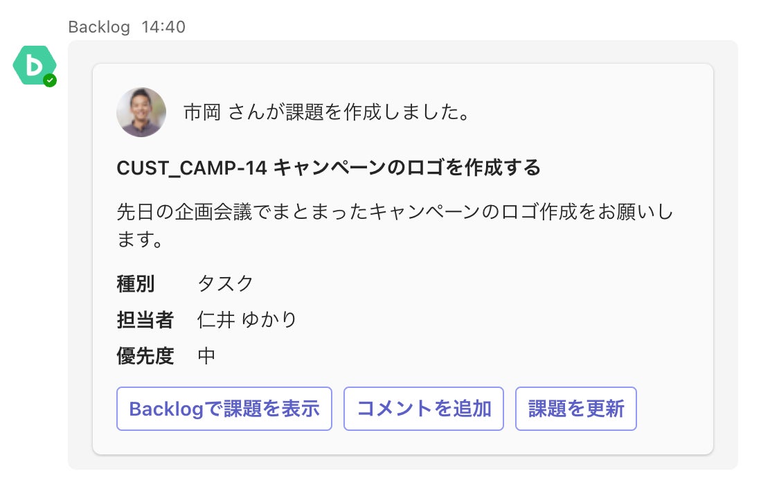Click the ます。 line ending the description

tap(140, 240)
